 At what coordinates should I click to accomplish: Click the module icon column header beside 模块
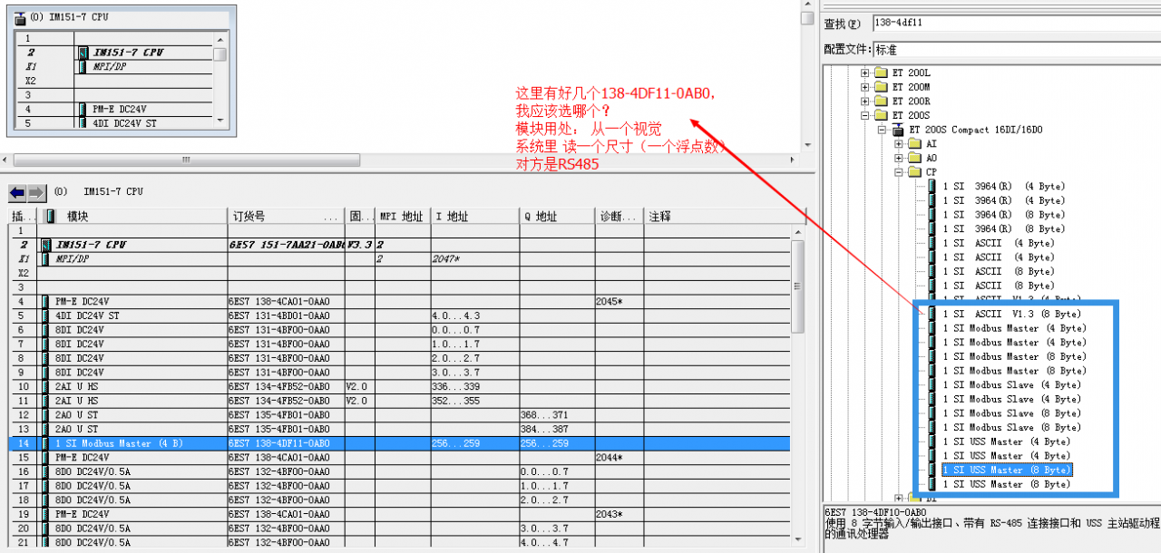coord(50,217)
